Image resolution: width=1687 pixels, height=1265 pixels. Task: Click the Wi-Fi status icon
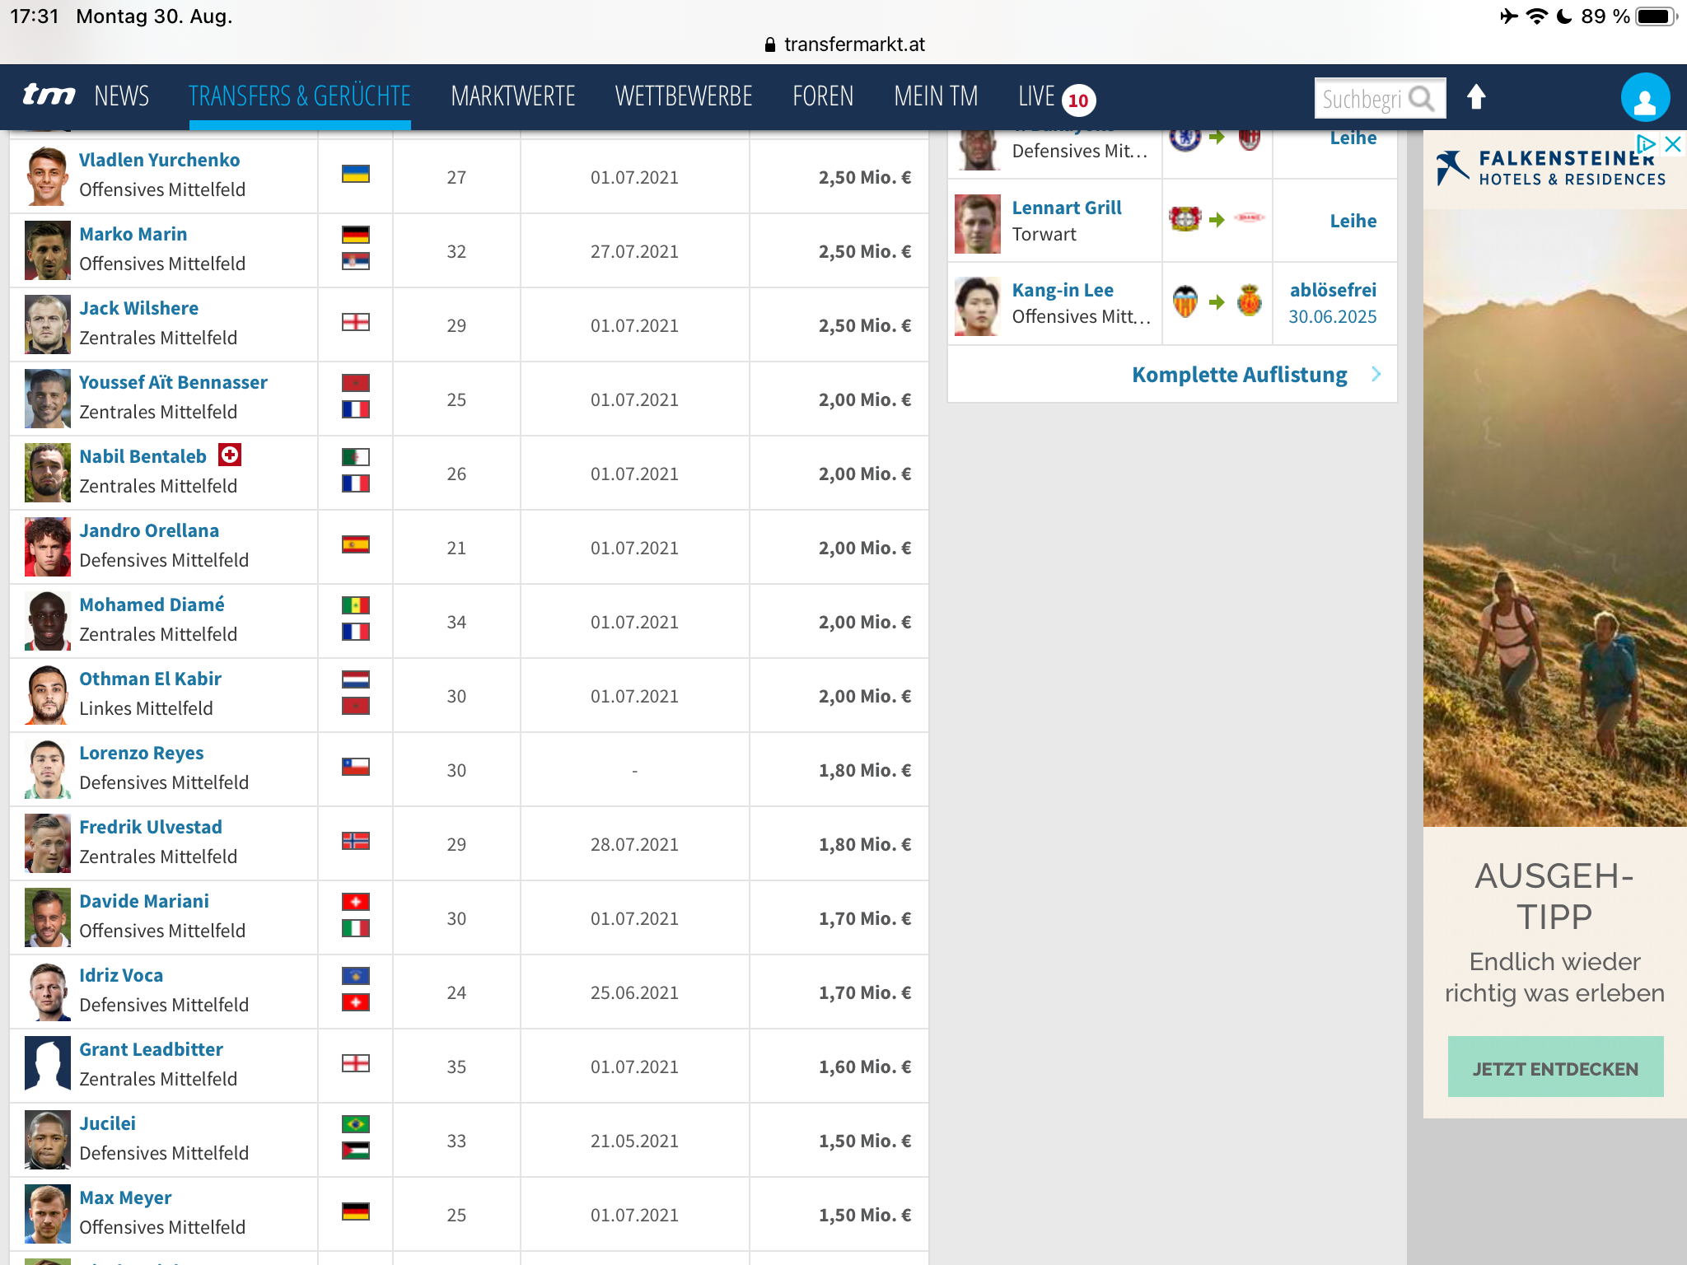click(x=1536, y=16)
